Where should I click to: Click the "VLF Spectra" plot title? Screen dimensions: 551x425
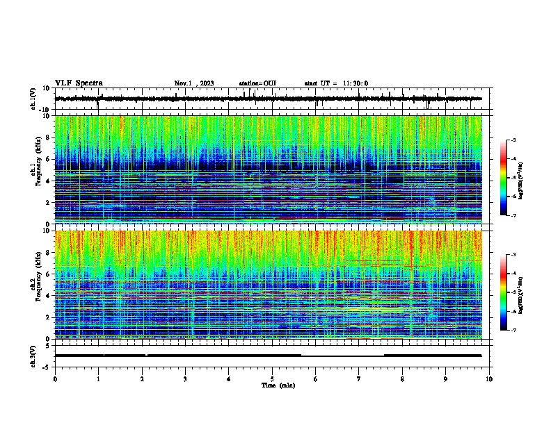point(79,83)
